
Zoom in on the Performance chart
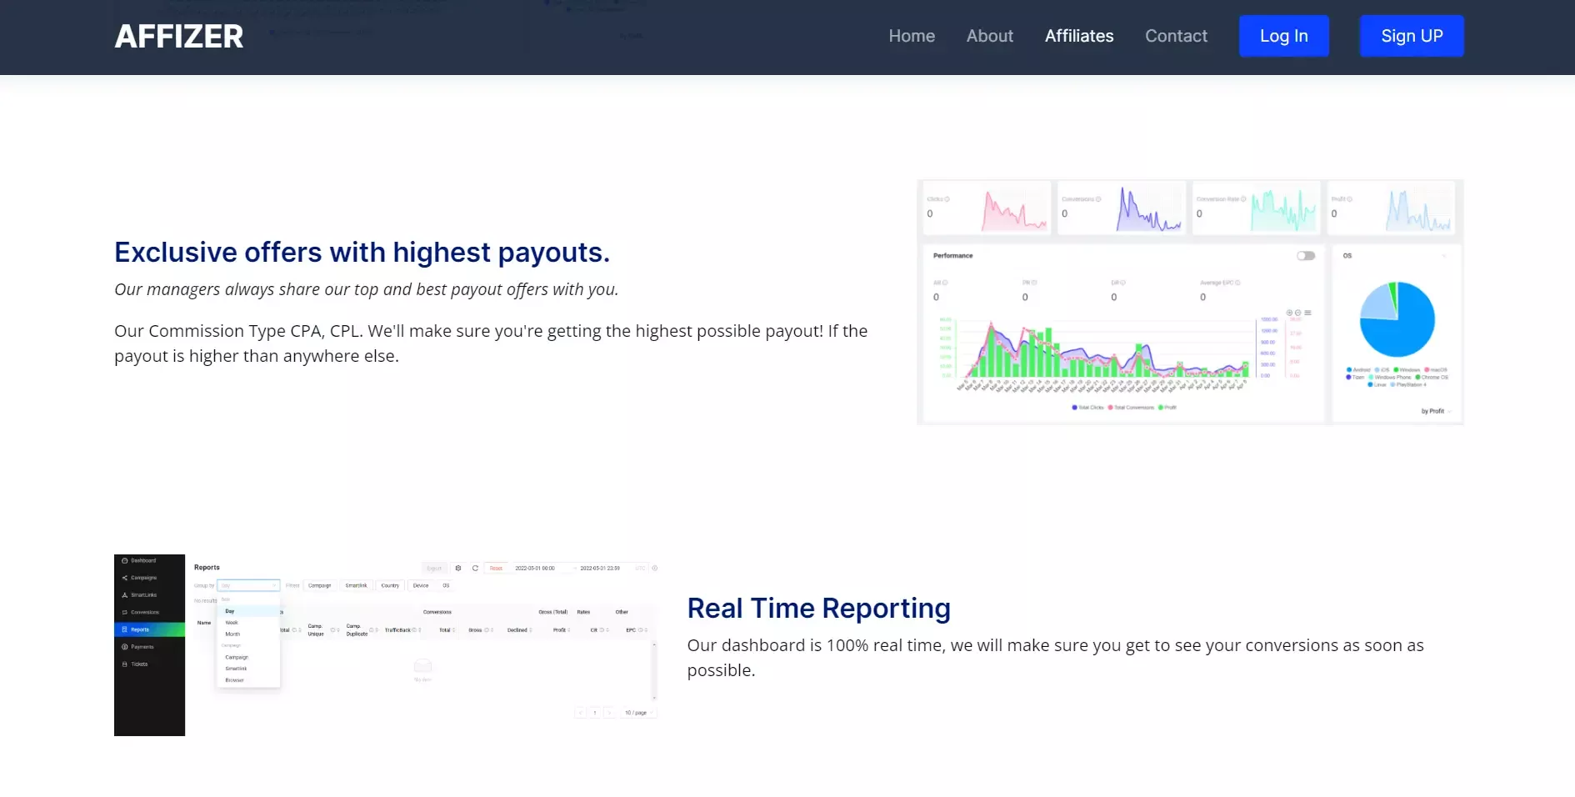(1289, 313)
